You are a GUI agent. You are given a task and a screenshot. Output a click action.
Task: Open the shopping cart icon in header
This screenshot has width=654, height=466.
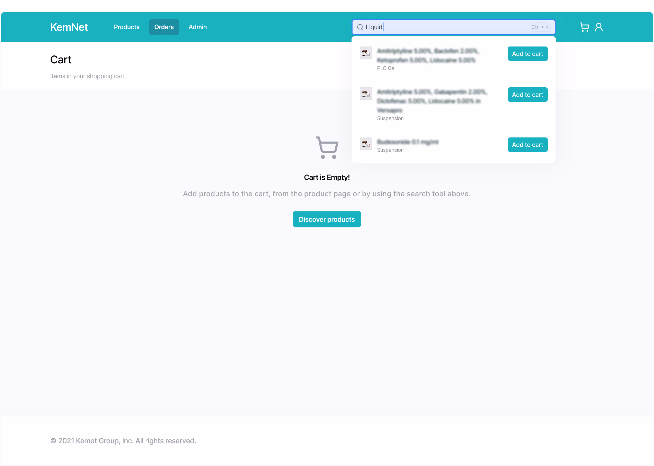tap(584, 27)
